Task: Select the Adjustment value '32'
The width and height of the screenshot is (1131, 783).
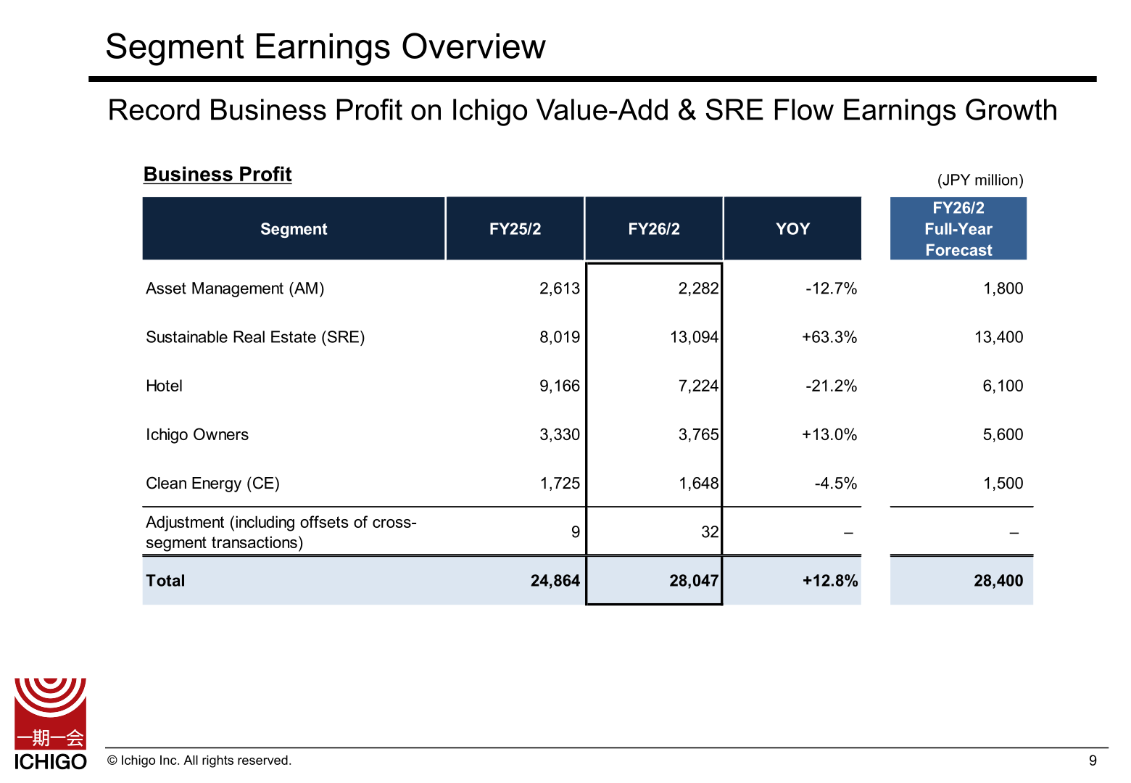Action: 710,532
